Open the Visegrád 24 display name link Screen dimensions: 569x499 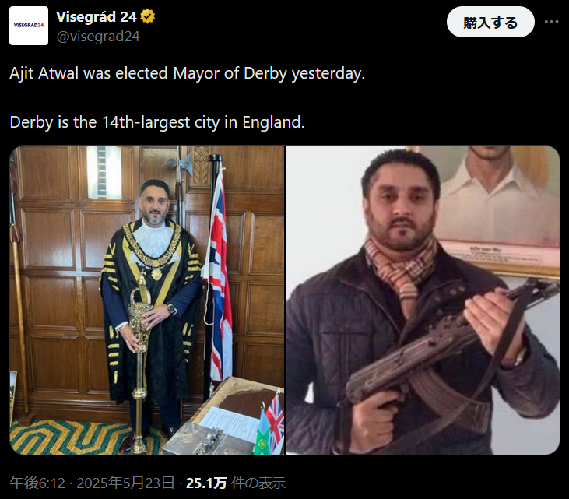coord(97,16)
